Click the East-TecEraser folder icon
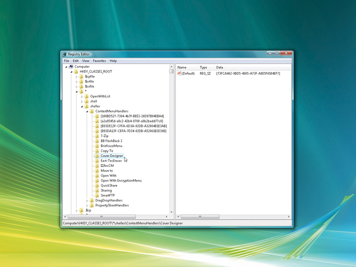 (97, 161)
